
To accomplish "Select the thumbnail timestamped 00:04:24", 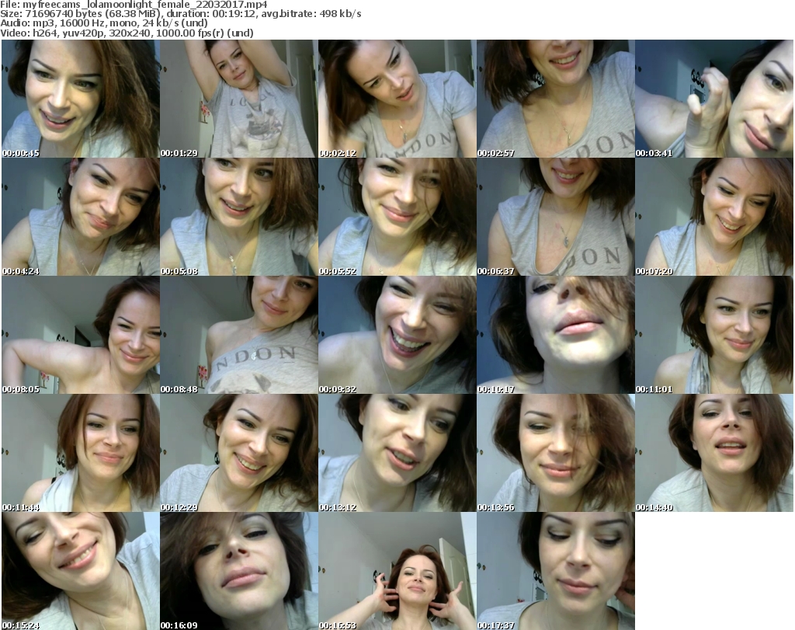I will 81,217.
